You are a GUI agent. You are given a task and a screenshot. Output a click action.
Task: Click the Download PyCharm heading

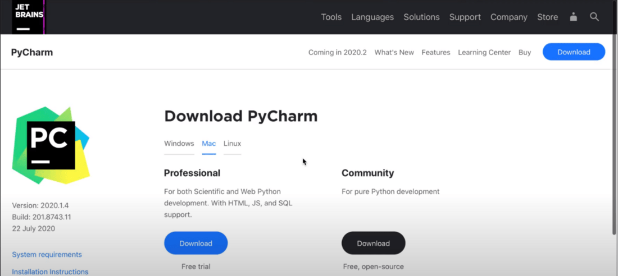[x=241, y=116]
